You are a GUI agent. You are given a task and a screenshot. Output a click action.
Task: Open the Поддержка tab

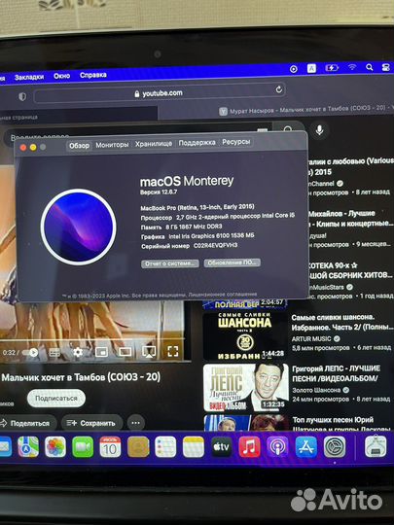(x=197, y=143)
